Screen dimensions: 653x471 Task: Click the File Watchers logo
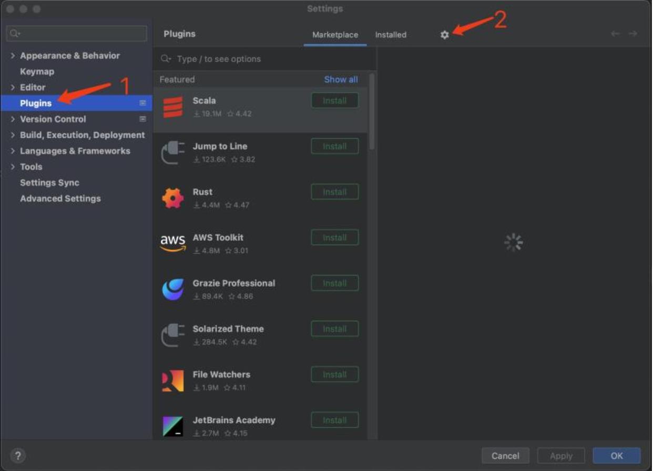[172, 381]
